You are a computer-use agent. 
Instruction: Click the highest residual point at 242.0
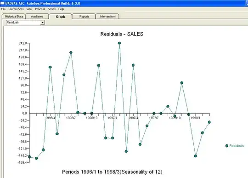(119, 43)
